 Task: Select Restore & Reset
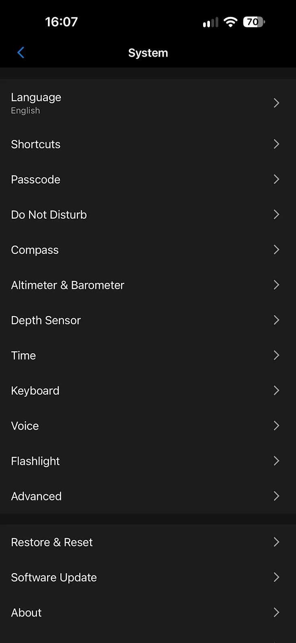pos(148,542)
